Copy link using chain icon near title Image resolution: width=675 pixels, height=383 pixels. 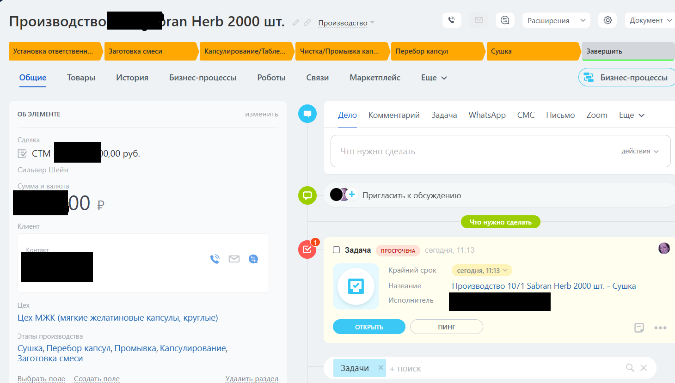(x=307, y=23)
